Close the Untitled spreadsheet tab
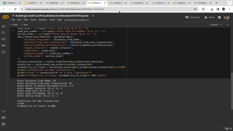233x131 pixels. click(20, 3)
